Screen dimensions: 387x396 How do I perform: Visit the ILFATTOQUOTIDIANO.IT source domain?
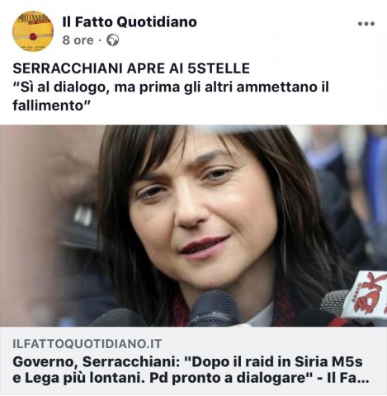click(x=87, y=344)
